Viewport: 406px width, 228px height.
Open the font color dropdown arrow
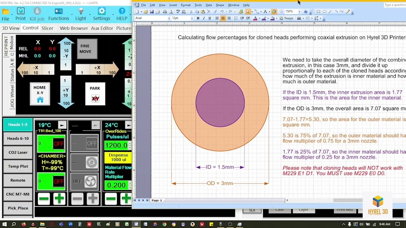coord(259,18)
